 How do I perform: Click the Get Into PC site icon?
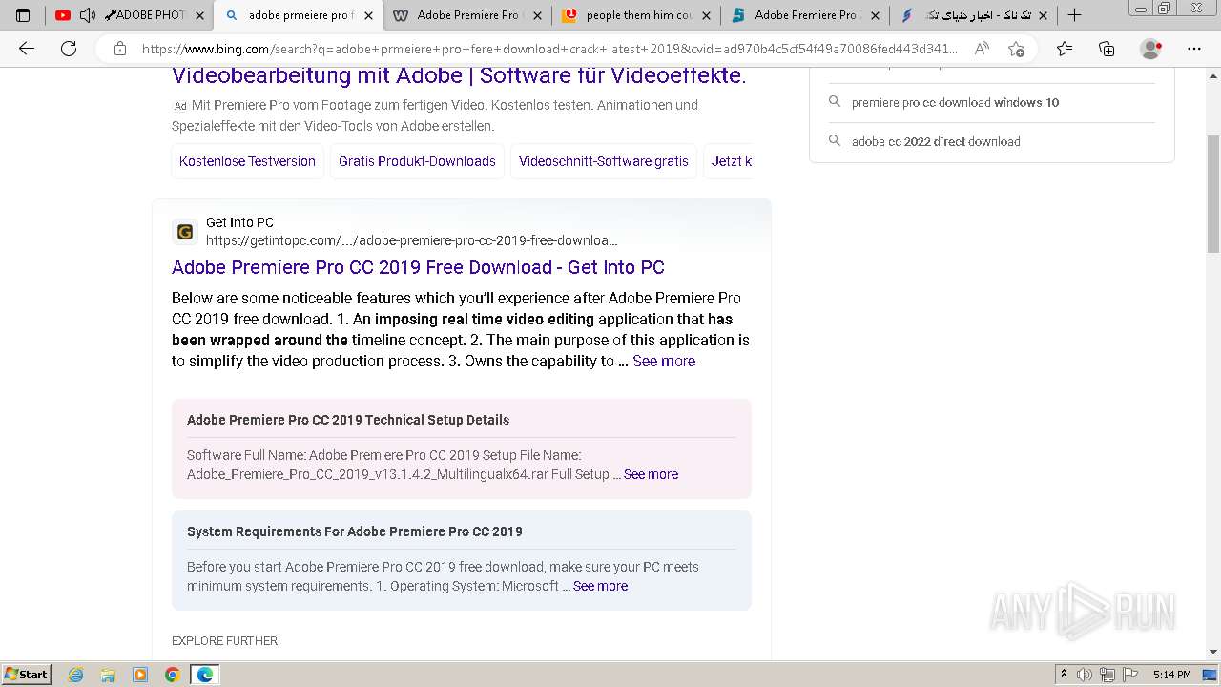tap(185, 232)
